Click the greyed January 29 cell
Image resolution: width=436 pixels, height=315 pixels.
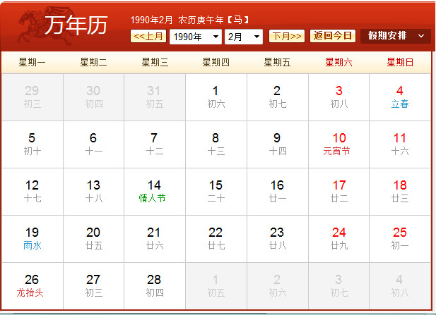[x=32, y=97]
